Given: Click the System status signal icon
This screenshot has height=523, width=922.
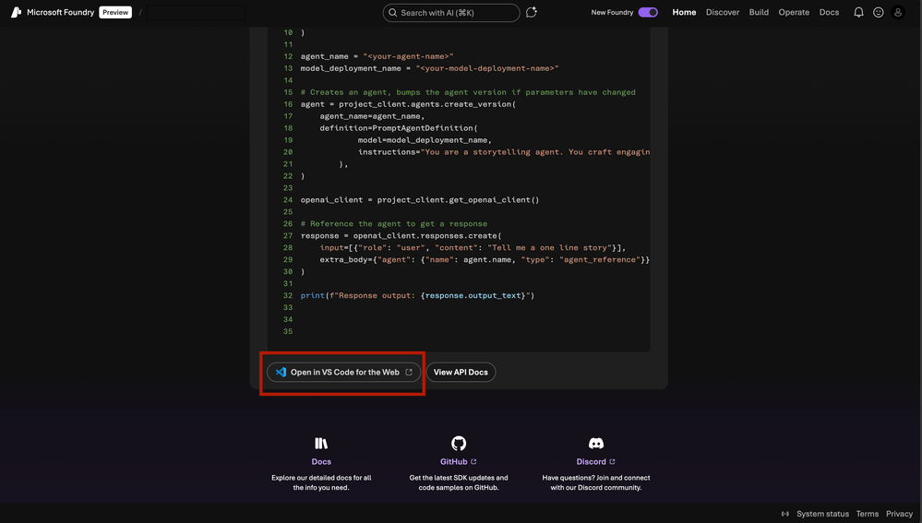Looking at the screenshot, I should pyautogui.click(x=785, y=514).
